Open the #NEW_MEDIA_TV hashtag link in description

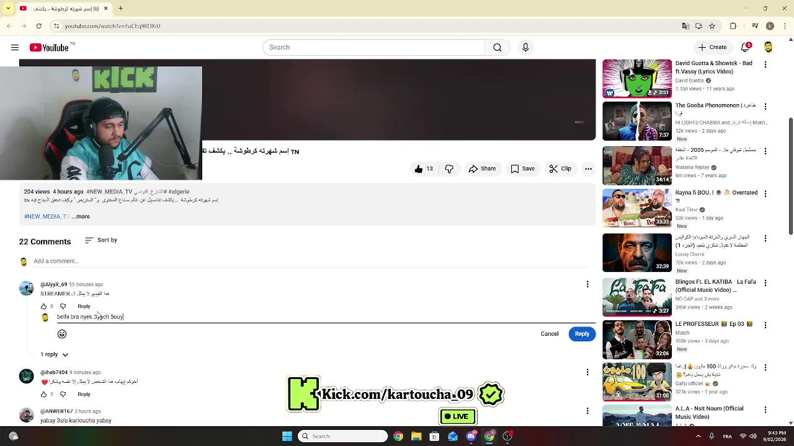pos(47,216)
